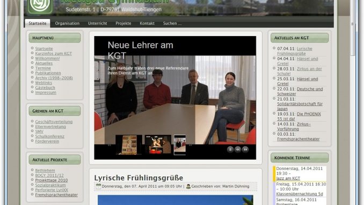Open the Förderverein link

(x=47, y=142)
